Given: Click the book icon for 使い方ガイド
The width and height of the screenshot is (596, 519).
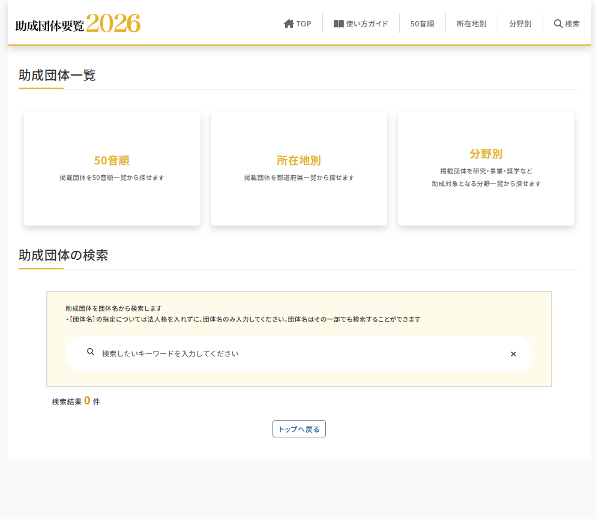Looking at the screenshot, I should point(339,24).
